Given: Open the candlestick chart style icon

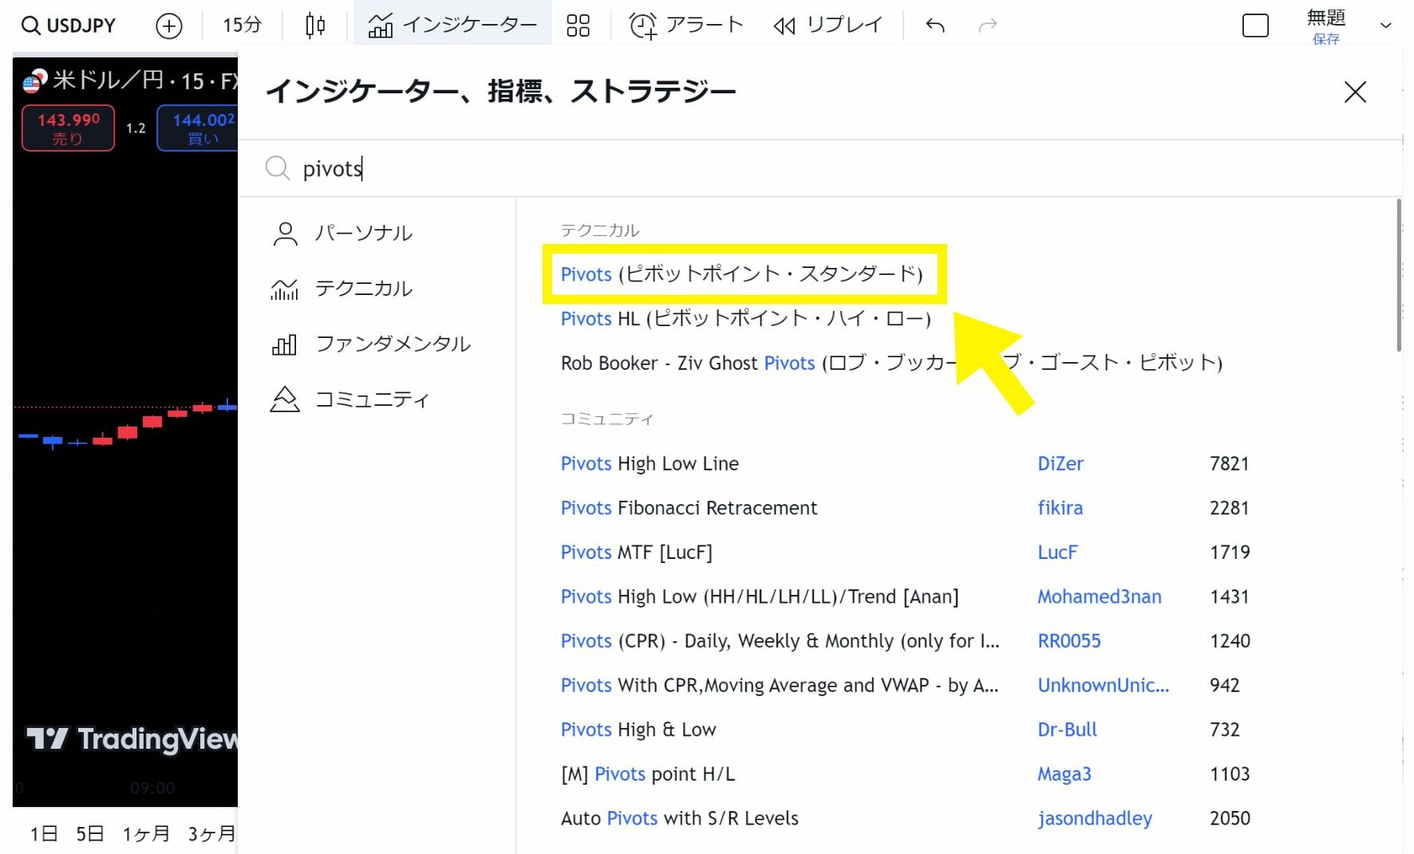Looking at the screenshot, I should tap(314, 25).
